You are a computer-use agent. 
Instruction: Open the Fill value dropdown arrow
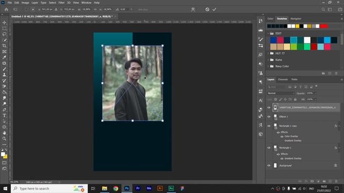pos(316,99)
